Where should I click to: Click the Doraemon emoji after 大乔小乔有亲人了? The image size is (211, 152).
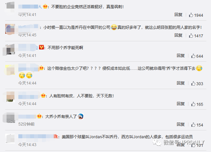(x=81, y=116)
